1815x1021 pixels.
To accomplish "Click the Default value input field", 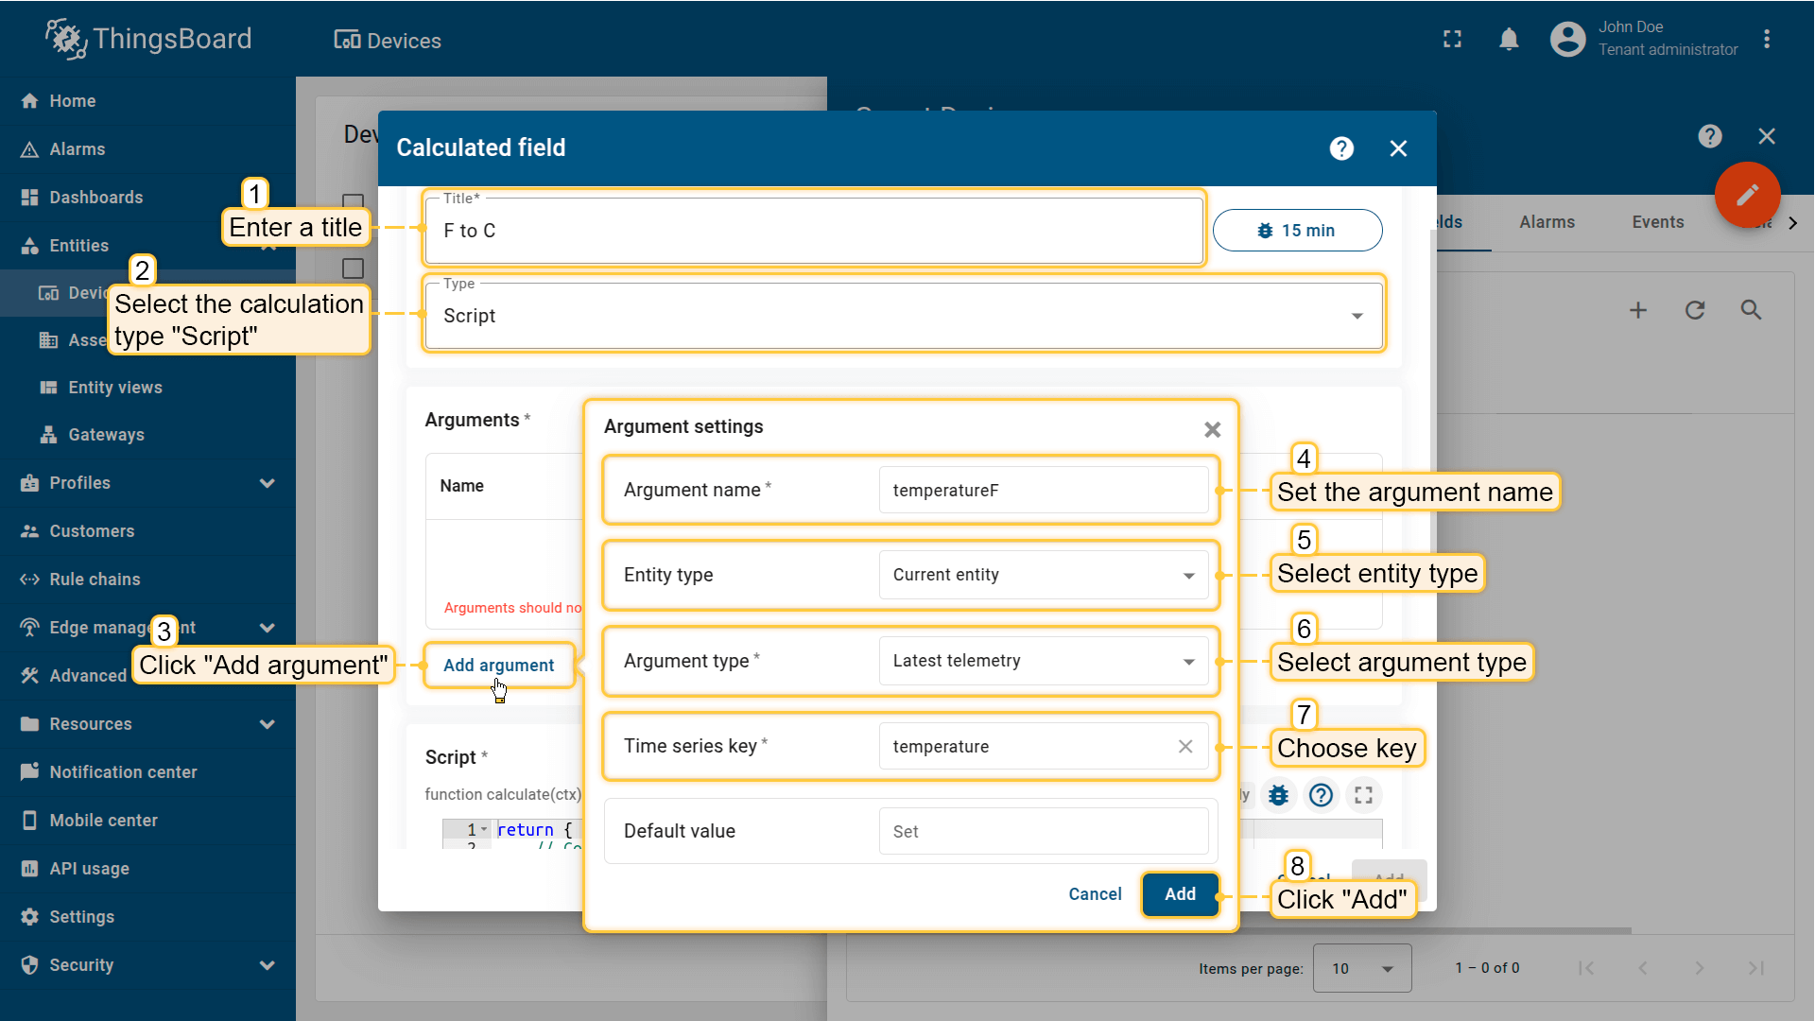I will click(1043, 832).
